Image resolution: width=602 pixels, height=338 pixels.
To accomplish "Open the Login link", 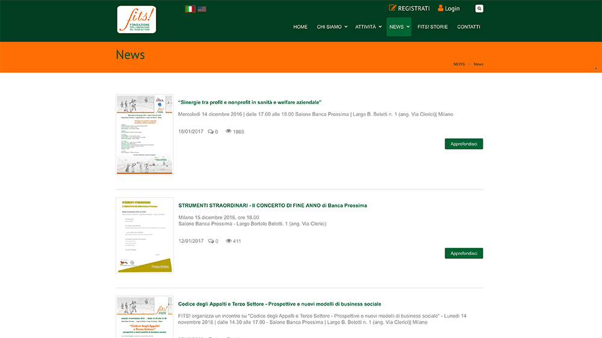I will point(452,8).
